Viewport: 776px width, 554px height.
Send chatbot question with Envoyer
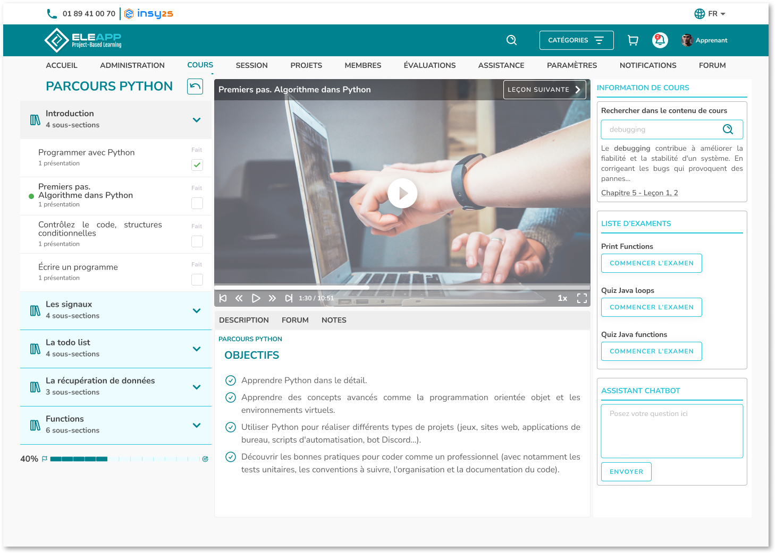(626, 472)
